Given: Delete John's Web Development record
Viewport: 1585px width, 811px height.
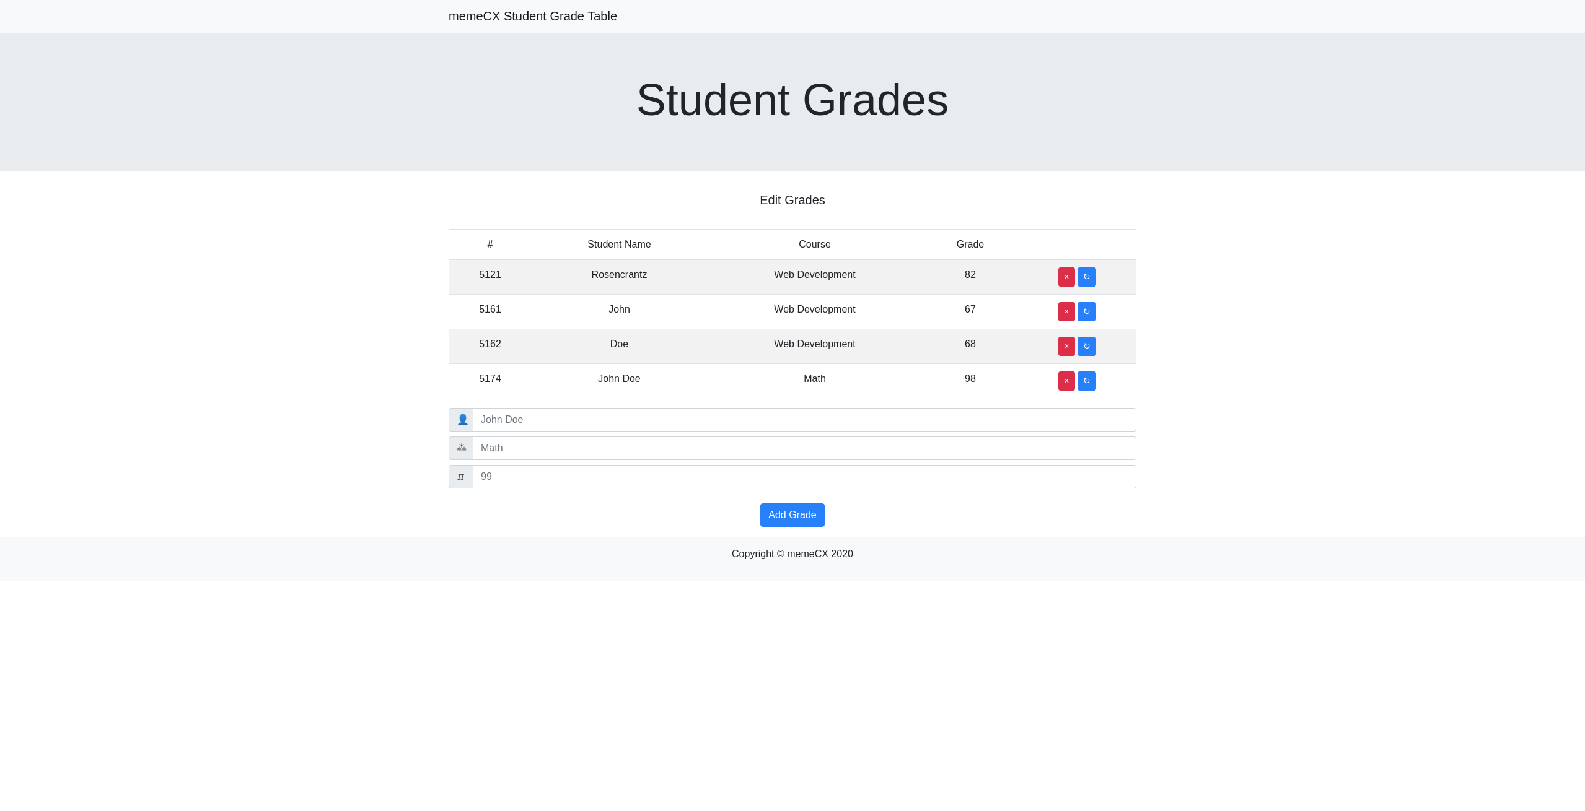Looking at the screenshot, I should click(1066, 311).
